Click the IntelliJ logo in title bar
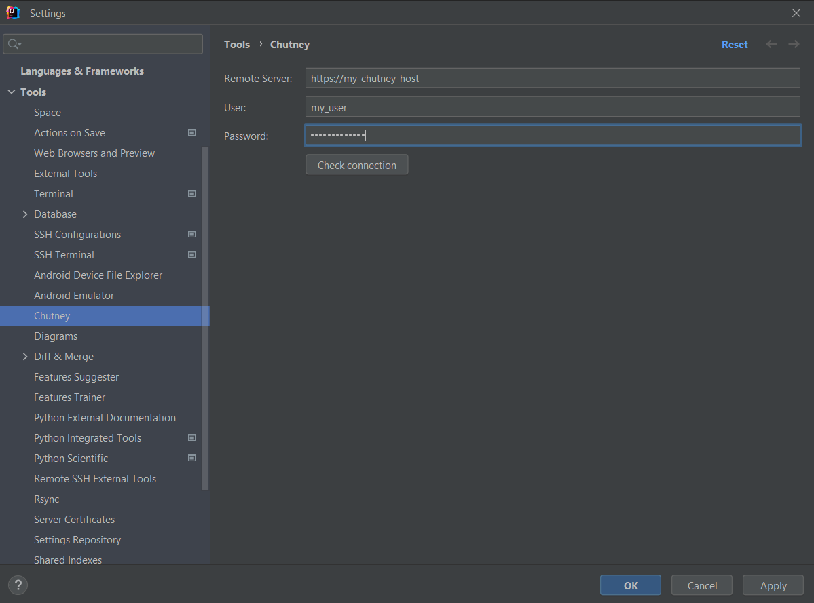 [x=12, y=12]
